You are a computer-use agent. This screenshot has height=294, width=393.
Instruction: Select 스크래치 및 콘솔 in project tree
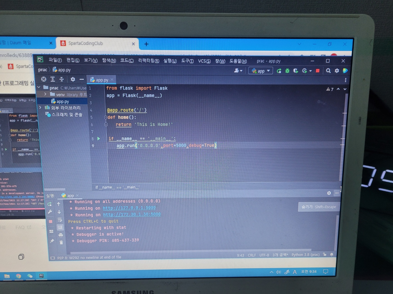click(64, 114)
